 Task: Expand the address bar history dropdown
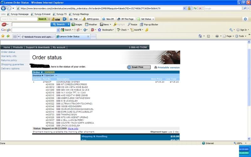pyautogui.click(x=184, y=8)
